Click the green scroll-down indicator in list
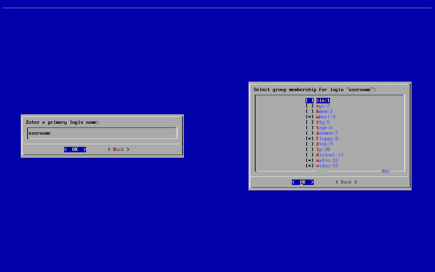Screen dimensions: 435x272 point(322,171)
